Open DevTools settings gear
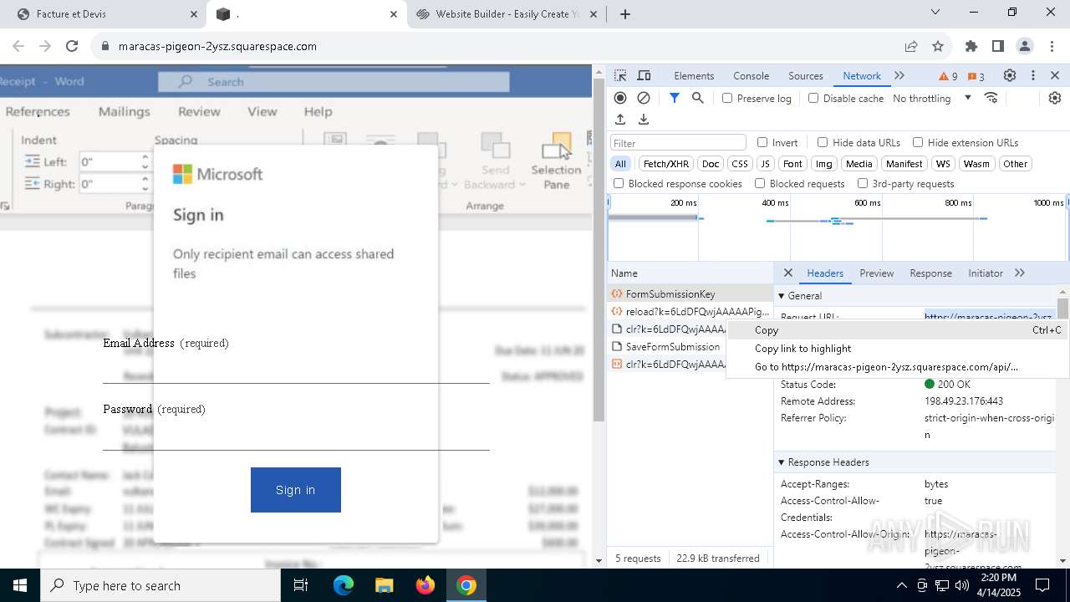This screenshot has height=602, width=1070. click(1010, 75)
